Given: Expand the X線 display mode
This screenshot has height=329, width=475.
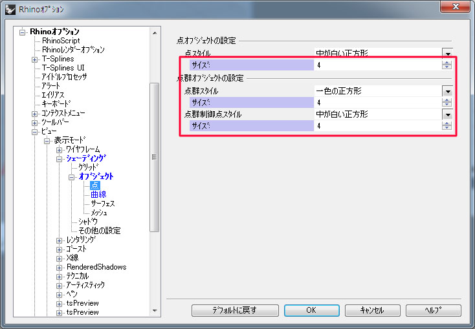Looking at the screenshot, I should (x=59, y=259).
